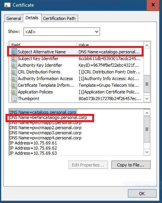Click the line DNS Name=pwcrmapp2.personal.corp
Screen dimensions: 162x203
pyautogui.click(x=46, y=128)
